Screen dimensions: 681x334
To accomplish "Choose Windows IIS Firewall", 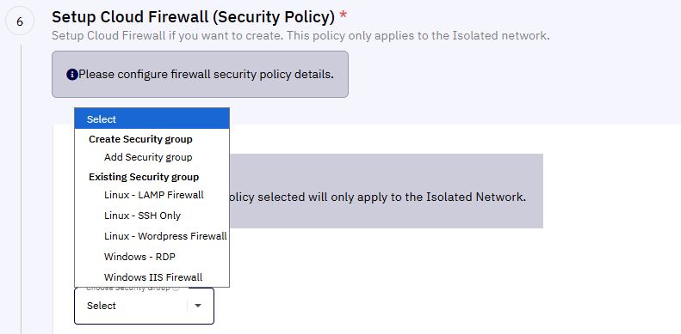I will [152, 276].
